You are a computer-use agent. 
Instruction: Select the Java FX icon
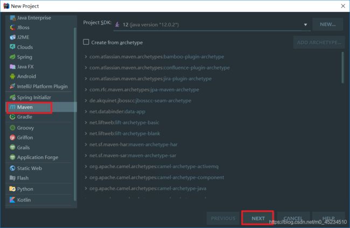pos(12,67)
